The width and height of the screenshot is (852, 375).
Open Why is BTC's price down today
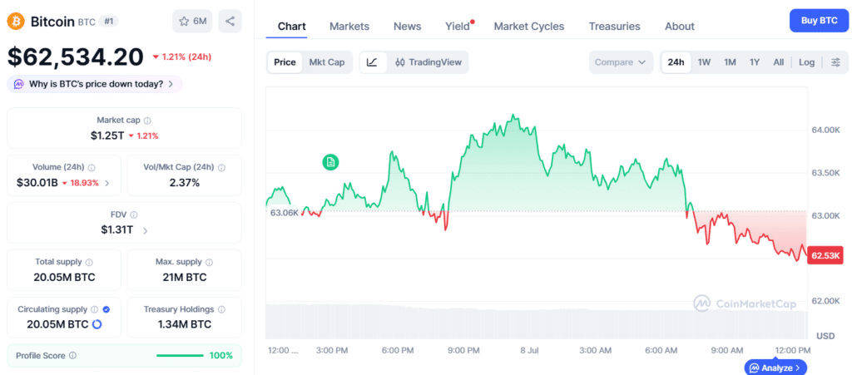(95, 84)
